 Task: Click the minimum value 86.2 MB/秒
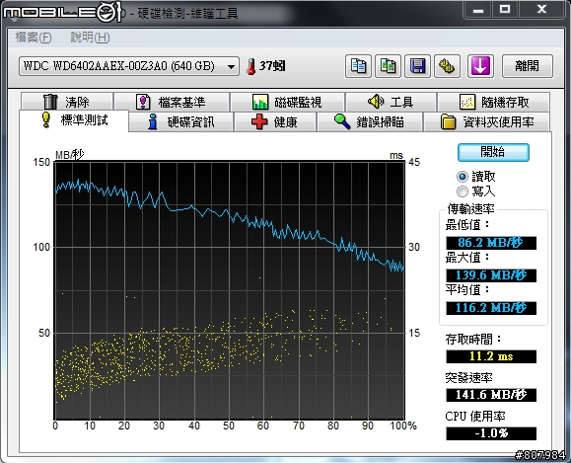pos(491,243)
